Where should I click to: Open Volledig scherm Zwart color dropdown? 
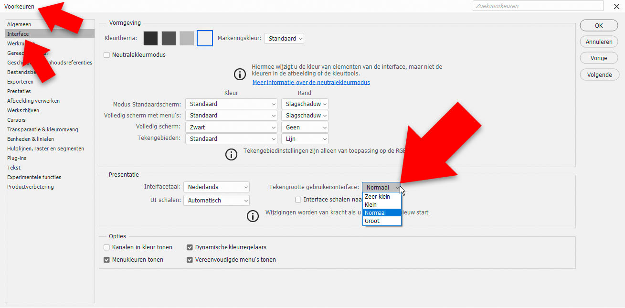click(231, 127)
